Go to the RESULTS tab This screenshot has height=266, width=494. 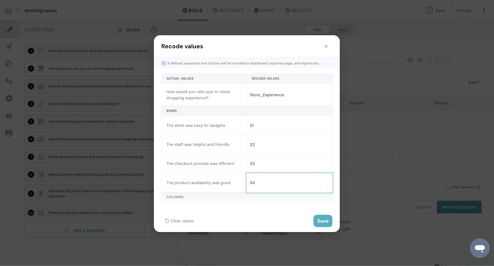(x=298, y=10)
